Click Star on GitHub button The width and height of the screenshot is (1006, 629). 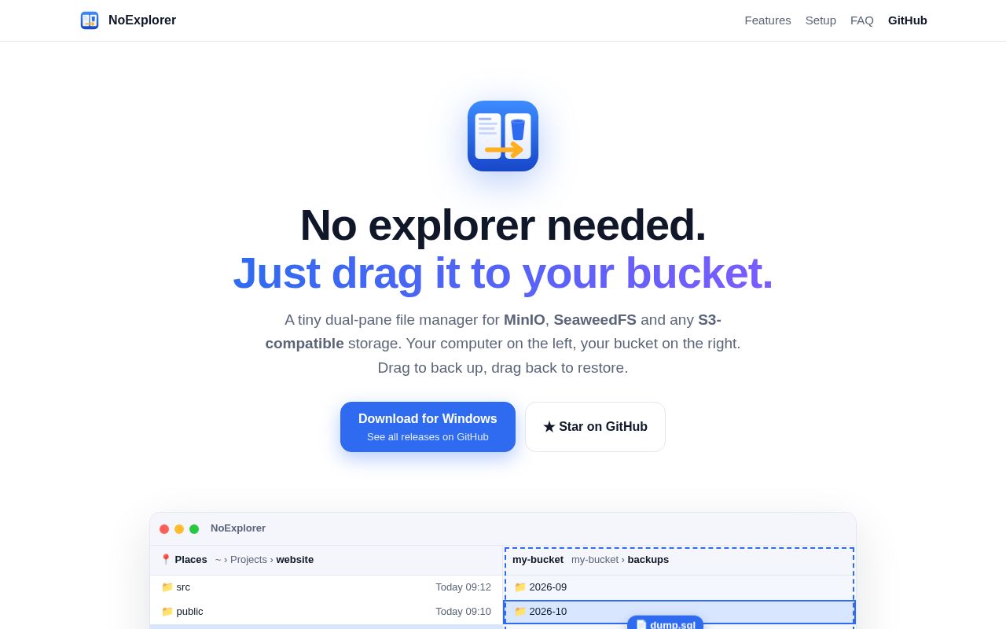click(595, 427)
